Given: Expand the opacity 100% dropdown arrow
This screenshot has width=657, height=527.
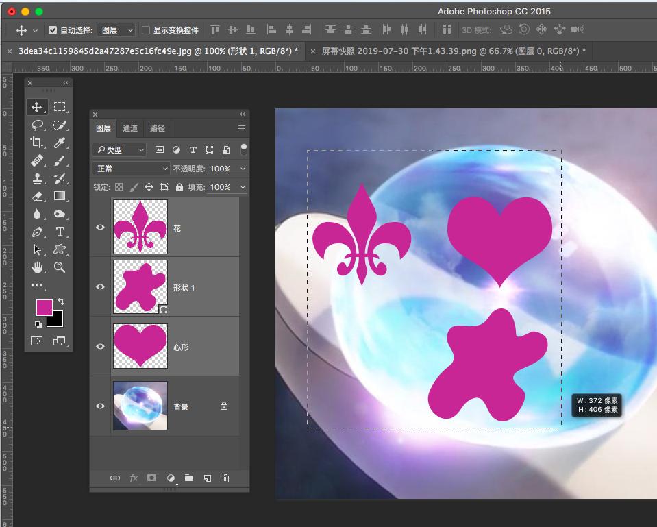Looking at the screenshot, I should (243, 169).
